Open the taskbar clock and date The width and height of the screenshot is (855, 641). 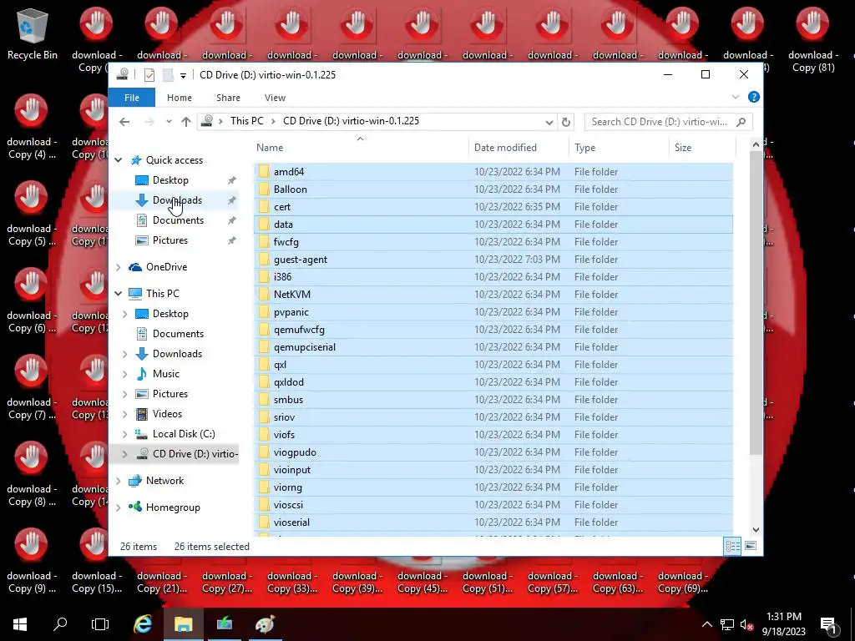[783, 624]
